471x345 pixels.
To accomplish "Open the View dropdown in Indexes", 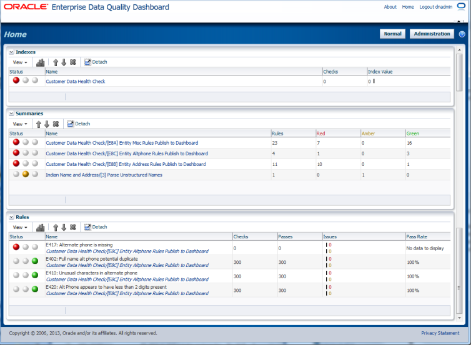I will [x=20, y=62].
